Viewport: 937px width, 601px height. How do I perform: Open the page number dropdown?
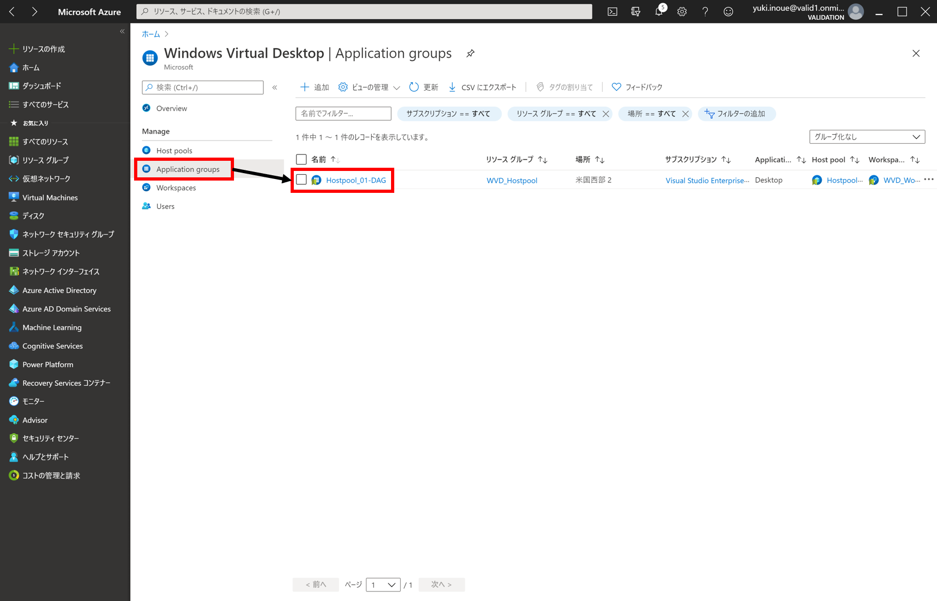click(x=383, y=585)
